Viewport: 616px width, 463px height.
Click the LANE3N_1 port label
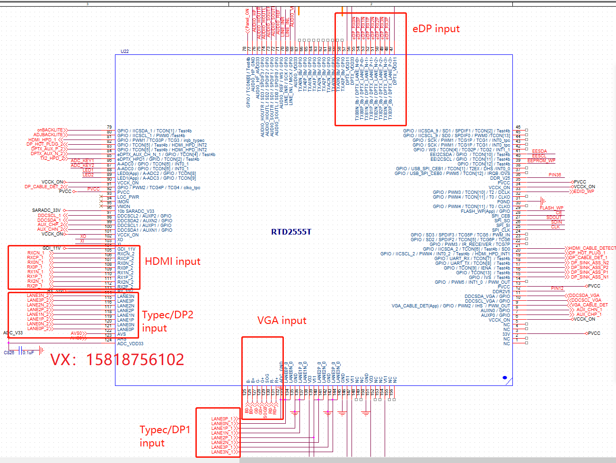(x=222, y=452)
